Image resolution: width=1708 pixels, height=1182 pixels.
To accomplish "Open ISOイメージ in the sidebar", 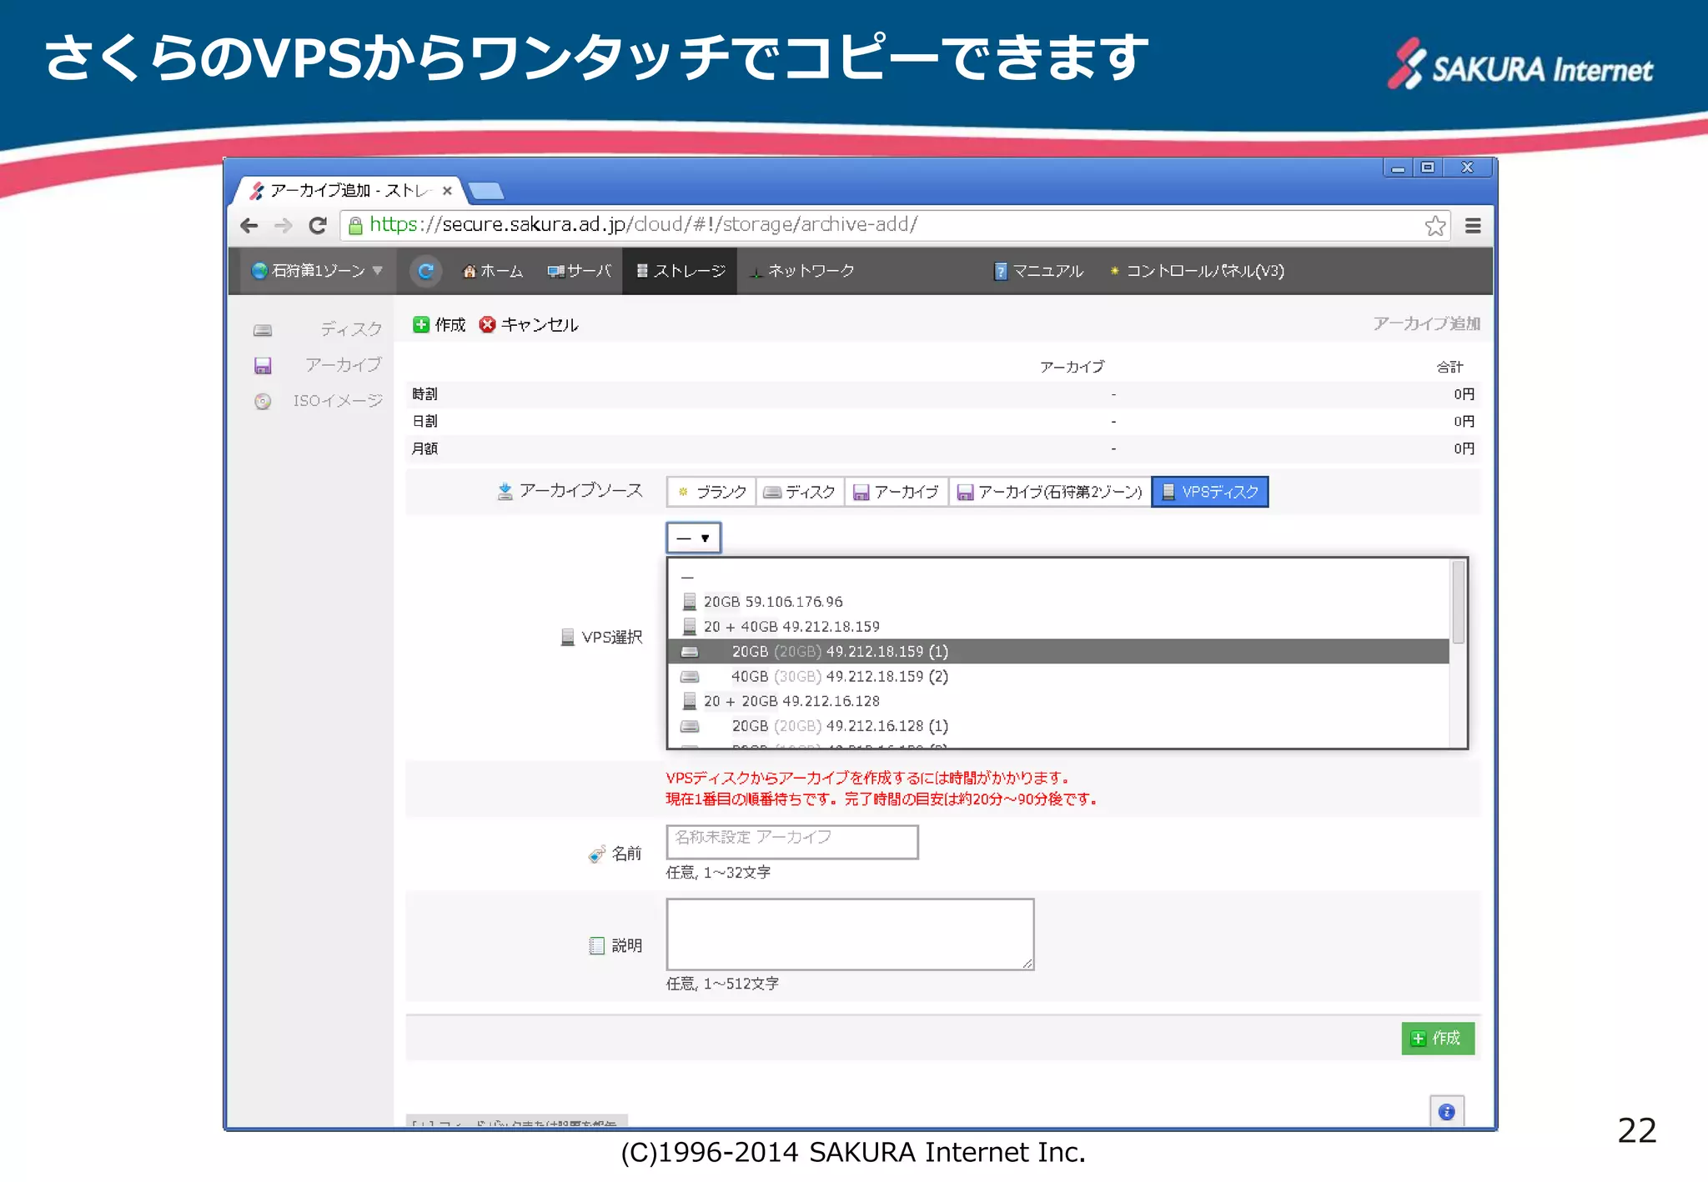I will [337, 402].
